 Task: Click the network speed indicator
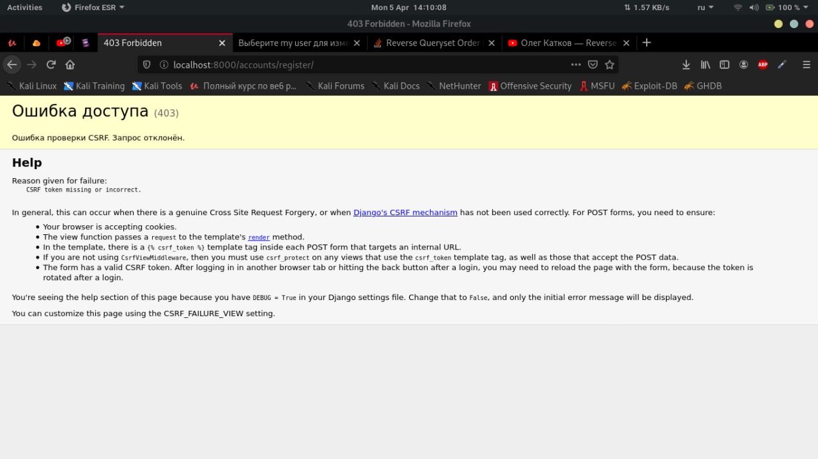click(x=647, y=7)
